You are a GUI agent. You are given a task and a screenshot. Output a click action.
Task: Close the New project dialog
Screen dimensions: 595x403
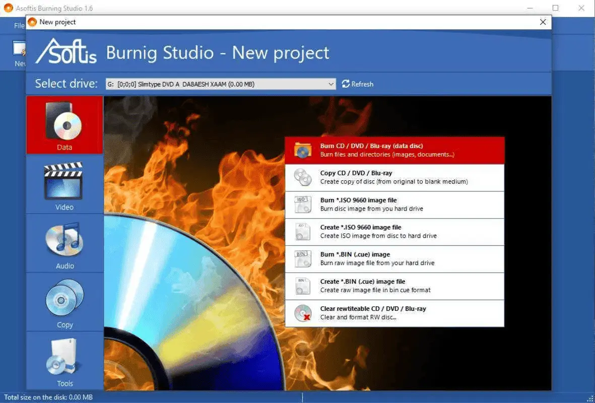pos(543,22)
